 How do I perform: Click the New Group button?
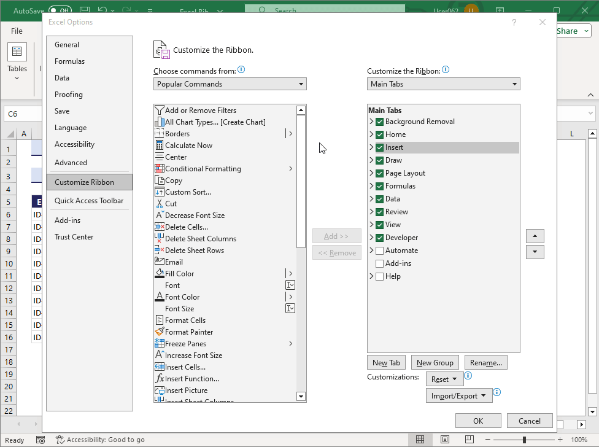point(435,362)
